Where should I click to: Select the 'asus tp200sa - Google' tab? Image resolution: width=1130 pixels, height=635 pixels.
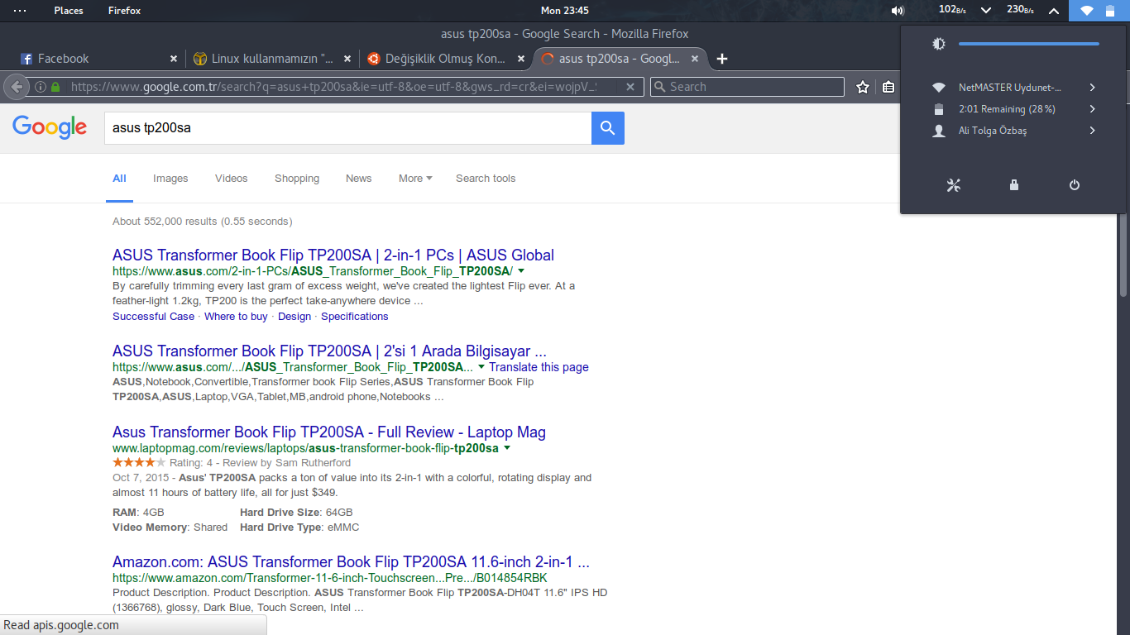tap(619, 59)
